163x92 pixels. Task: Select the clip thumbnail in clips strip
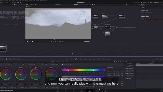pos(3,48)
